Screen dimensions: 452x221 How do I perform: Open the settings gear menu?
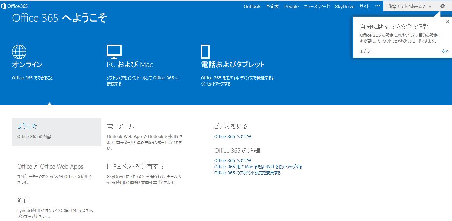(443, 6)
